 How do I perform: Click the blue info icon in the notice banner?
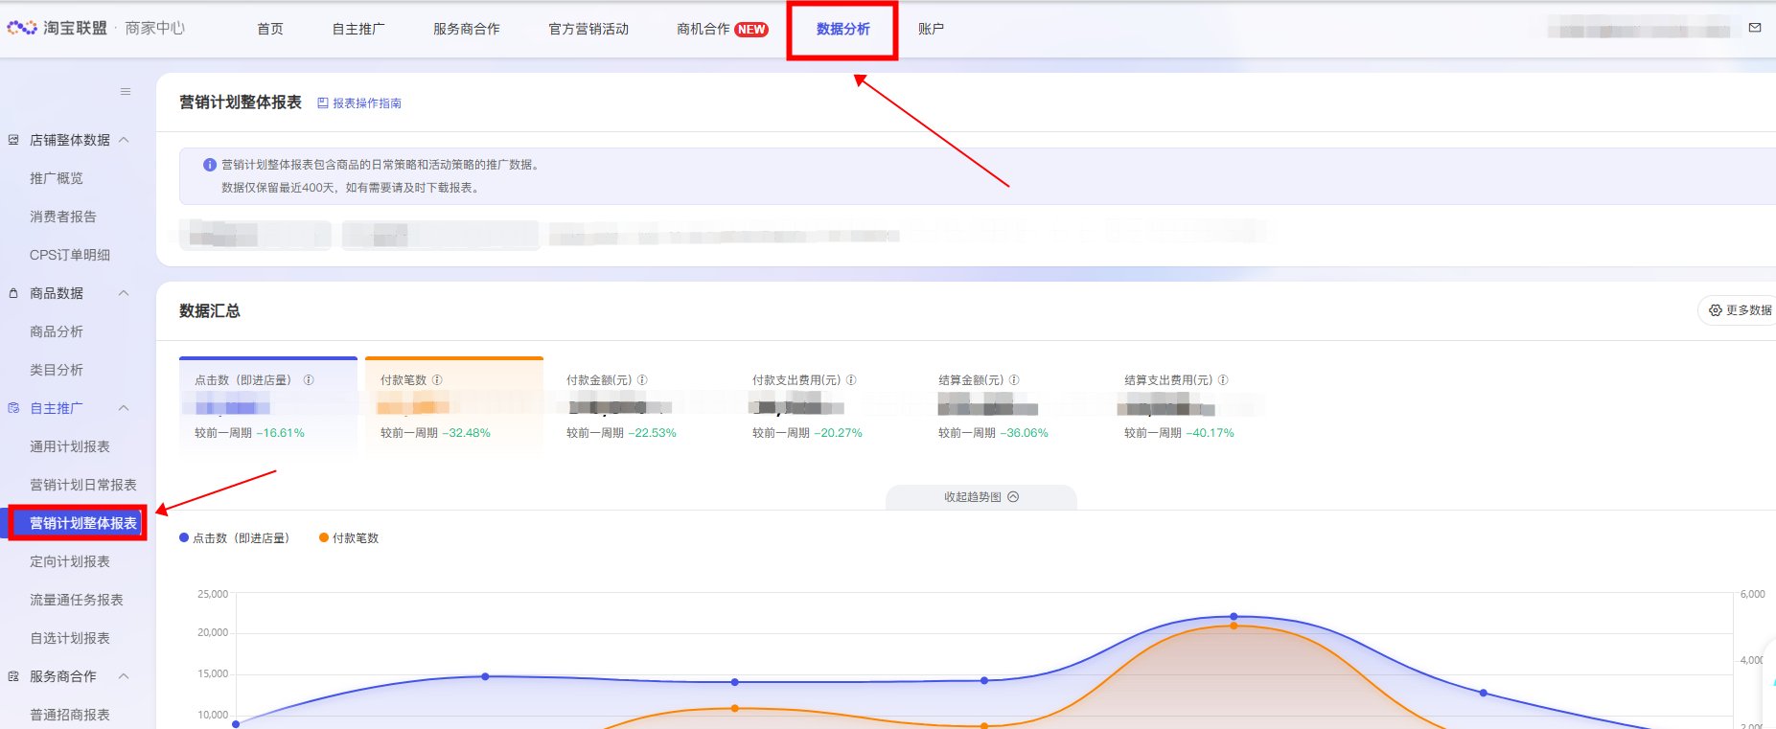coord(210,165)
